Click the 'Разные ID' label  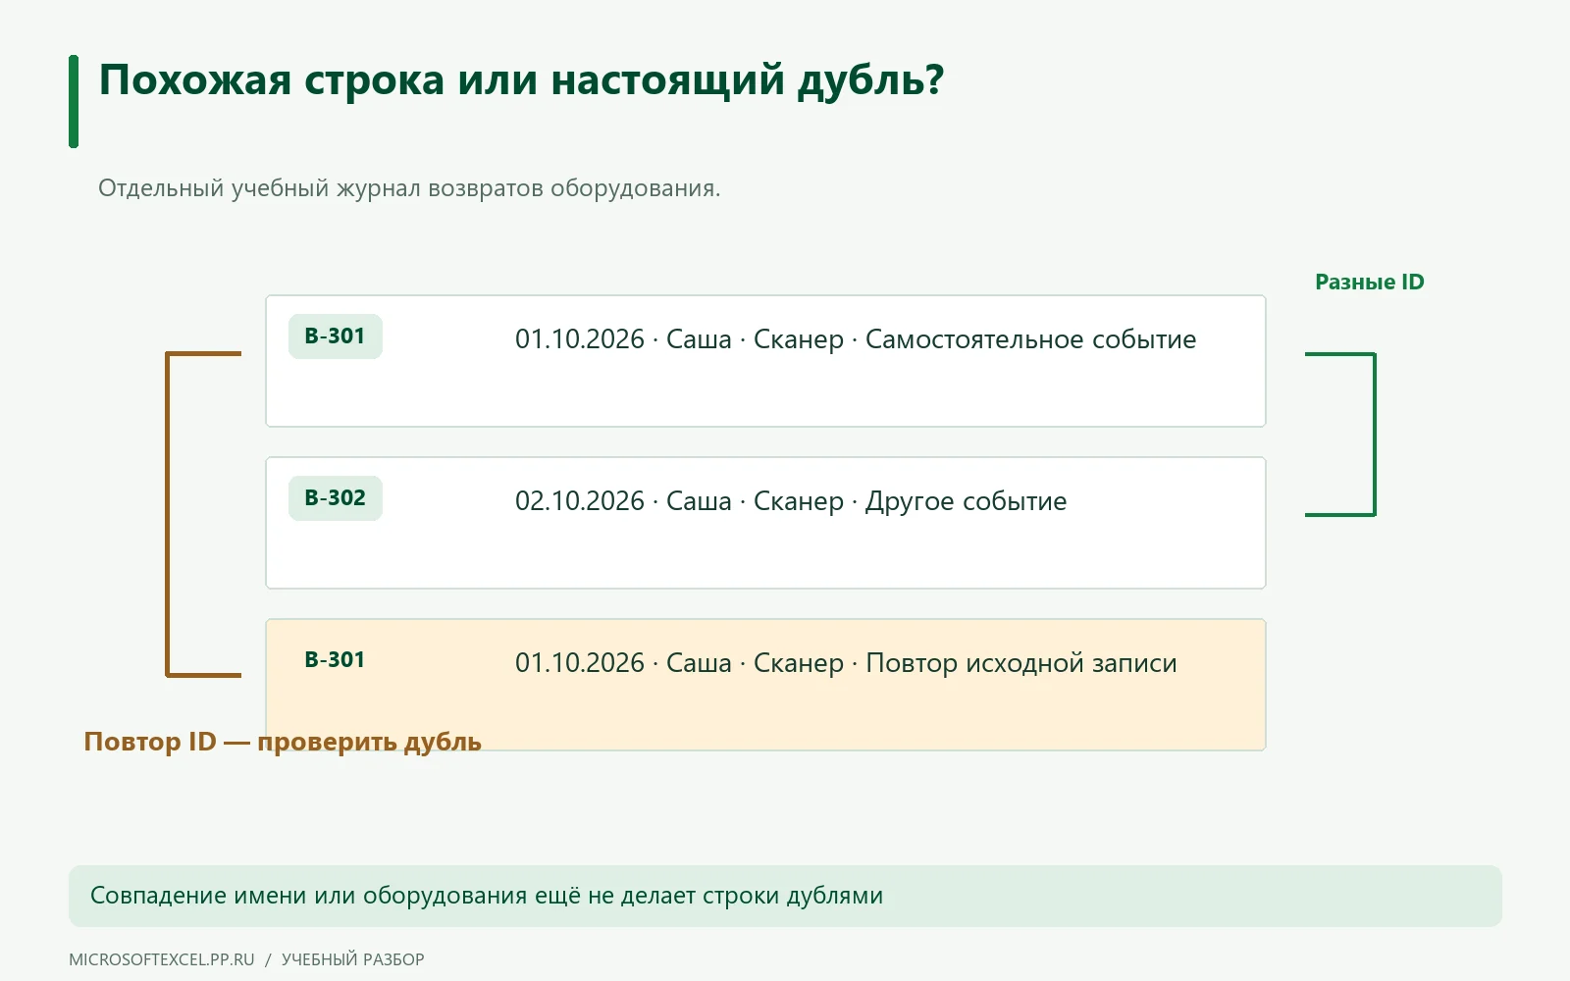1369,283
